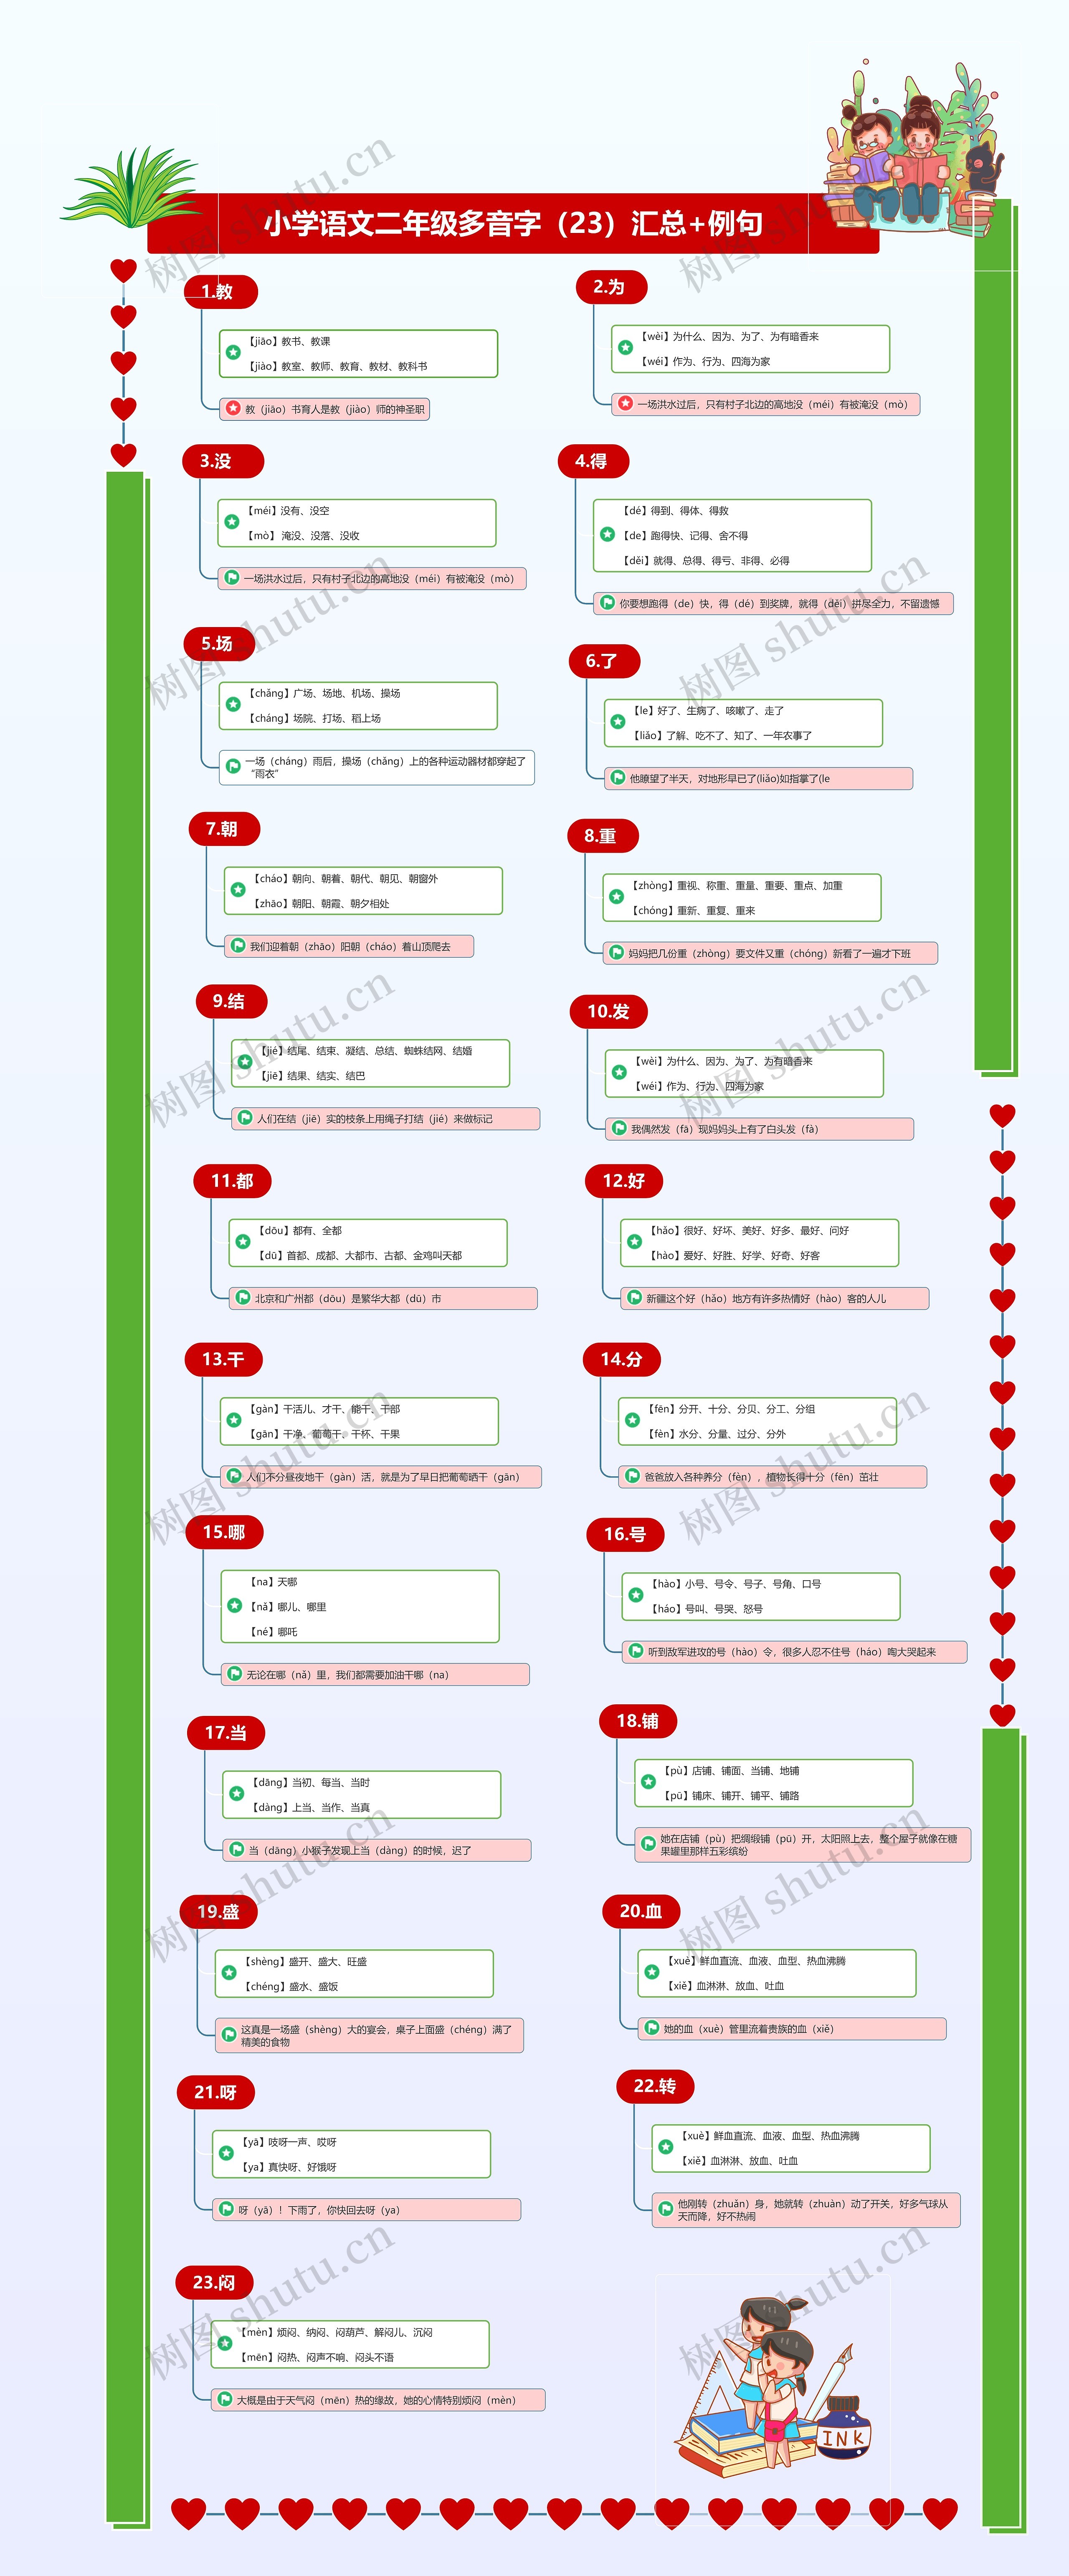Click the flag icon before 你要想跑得快 sentence
This screenshot has height=2576, width=1069.
tap(607, 603)
